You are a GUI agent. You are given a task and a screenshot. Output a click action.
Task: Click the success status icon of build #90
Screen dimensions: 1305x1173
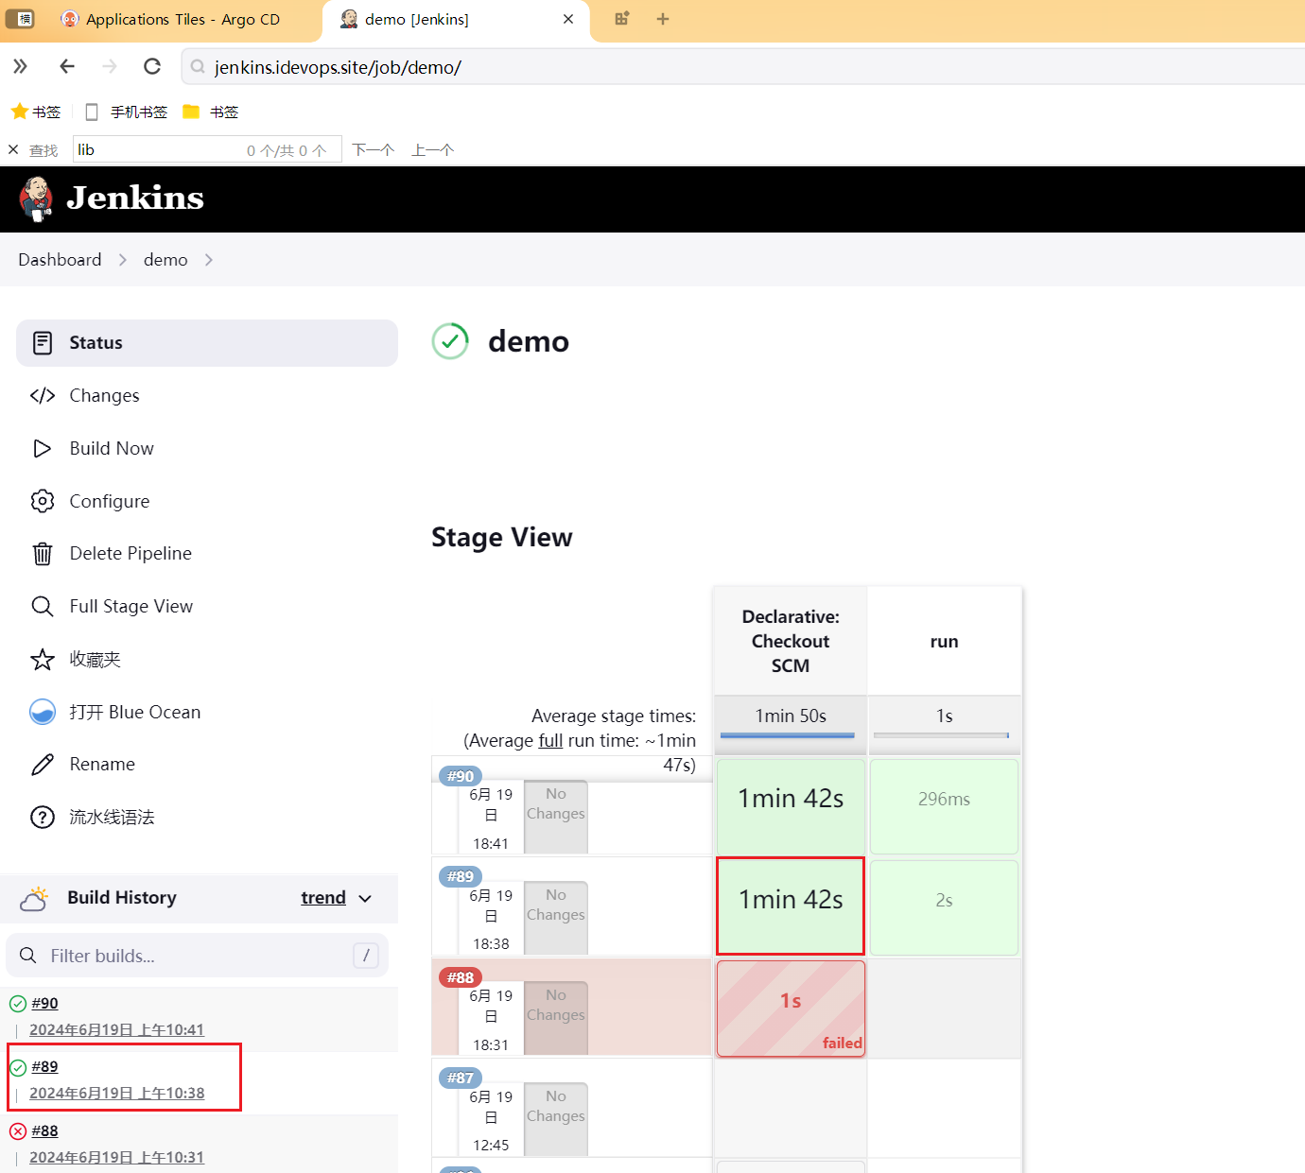pos(18,1004)
